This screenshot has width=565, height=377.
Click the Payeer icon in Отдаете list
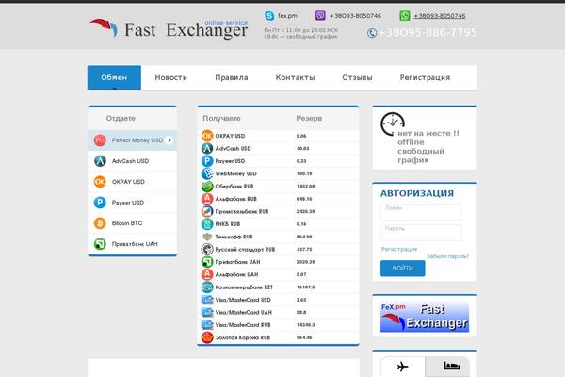point(100,203)
